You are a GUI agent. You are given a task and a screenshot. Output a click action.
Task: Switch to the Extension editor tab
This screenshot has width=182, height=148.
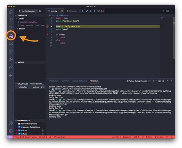72,11
